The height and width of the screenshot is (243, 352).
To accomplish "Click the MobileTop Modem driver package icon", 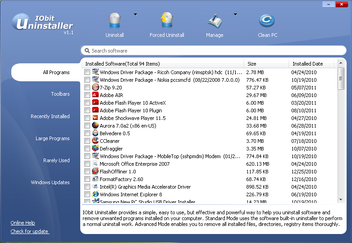I will pyautogui.click(x=96, y=156).
